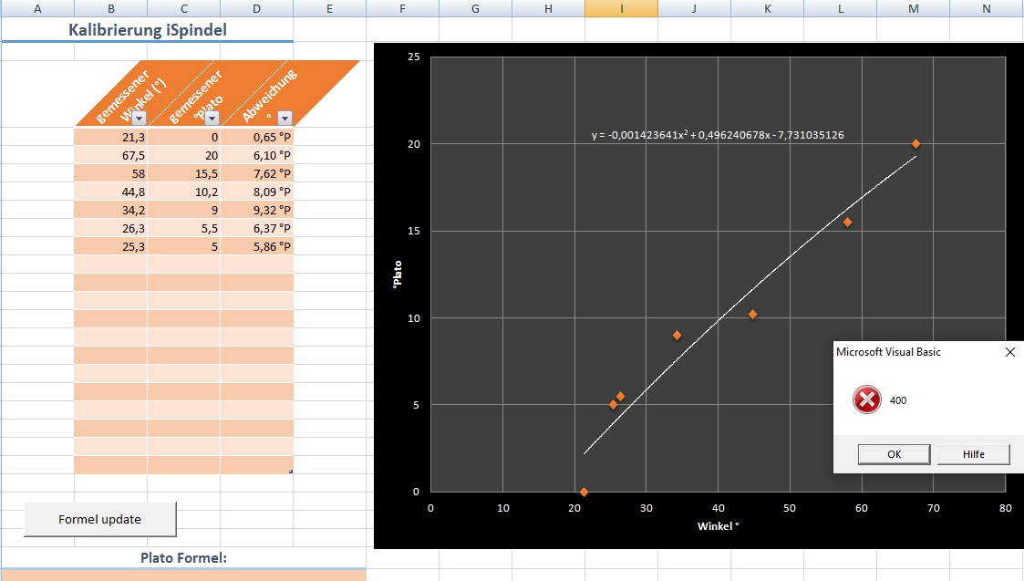Click the Winkel ° axis title
The height and width of the screenshot is (581, 1024).
(x=718, y=526)
